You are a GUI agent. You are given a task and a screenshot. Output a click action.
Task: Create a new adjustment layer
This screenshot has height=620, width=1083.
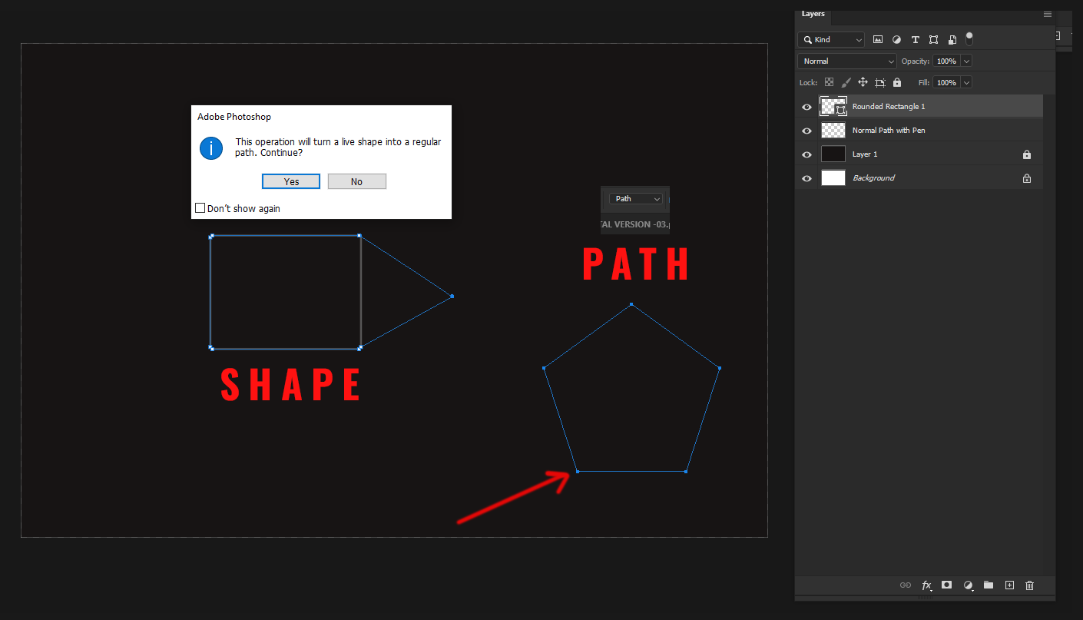point(968,585)
